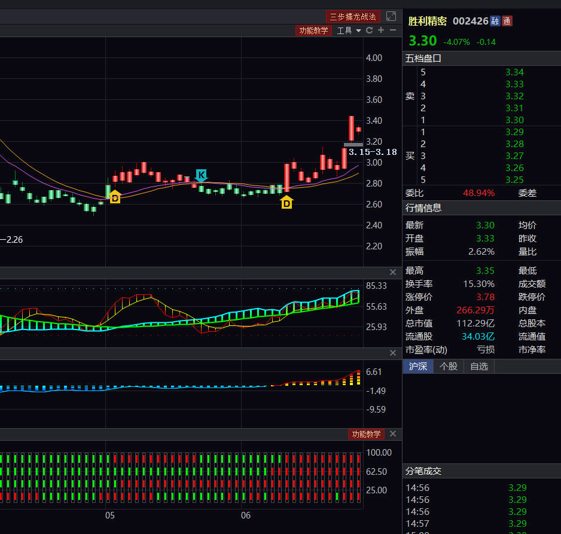
Task: Click the 振幅 value 2.62%
Action: [x=481, y=252]
